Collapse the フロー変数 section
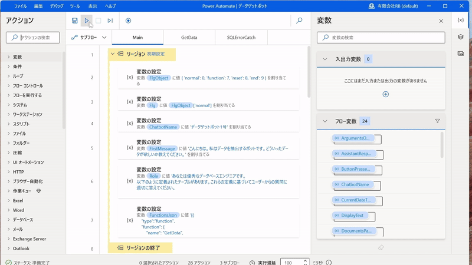 click(x=324, y=121)
